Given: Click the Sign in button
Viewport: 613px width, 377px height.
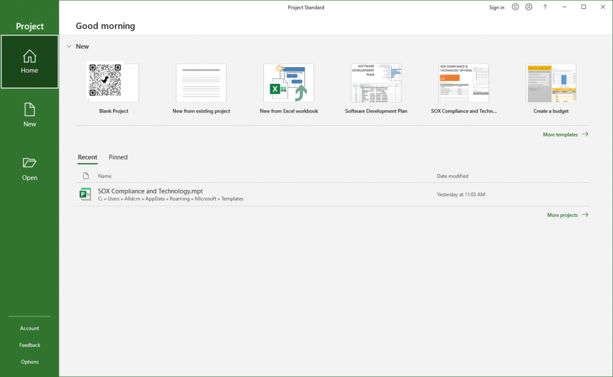Looking at the screenshot, I should point(496,7).
